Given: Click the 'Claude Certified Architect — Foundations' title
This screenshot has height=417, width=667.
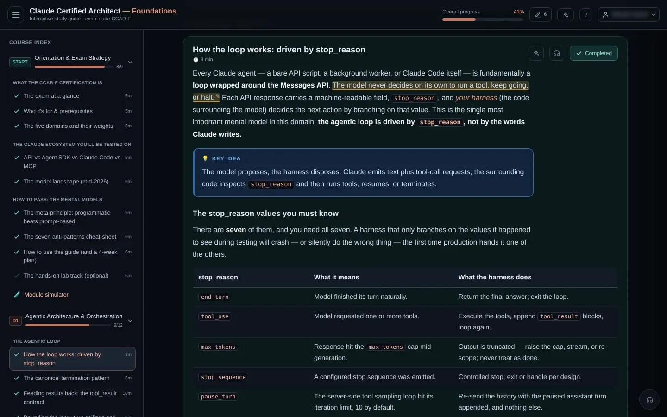Looking at the screenshot, I should 103,11.
